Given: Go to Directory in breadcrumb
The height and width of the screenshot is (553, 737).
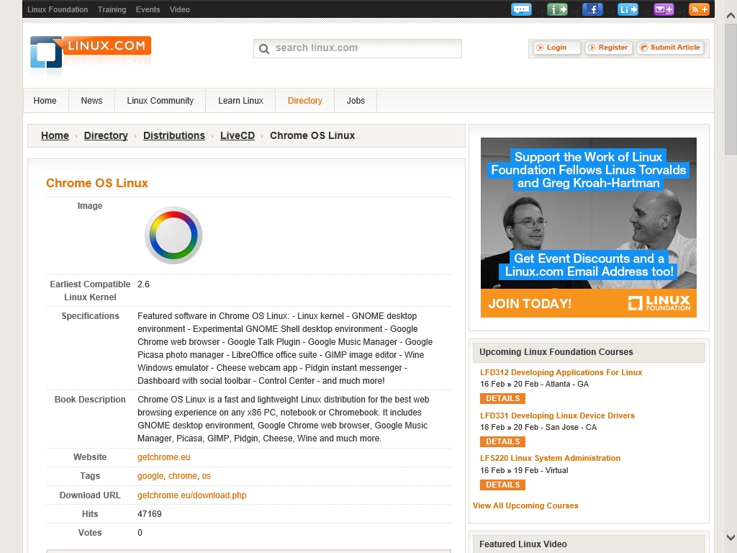Looking at the screenshot, I should tap(106, 135).
